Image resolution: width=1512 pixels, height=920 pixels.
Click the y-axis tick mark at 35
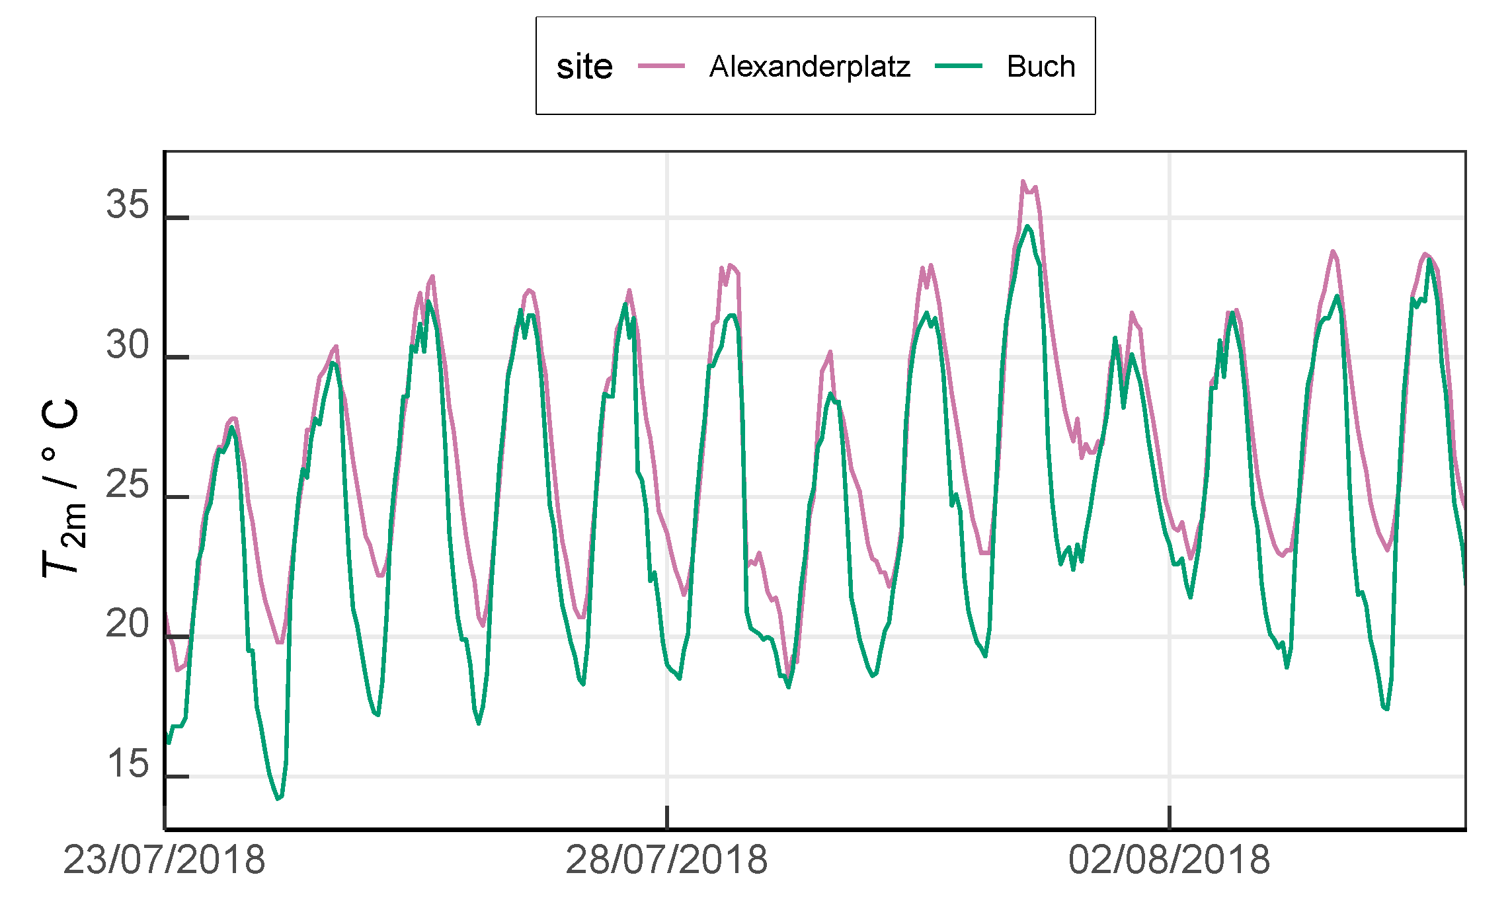pos(177,217)
